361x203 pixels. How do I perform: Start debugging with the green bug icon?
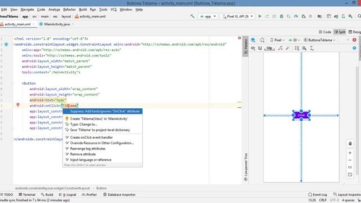281,16
